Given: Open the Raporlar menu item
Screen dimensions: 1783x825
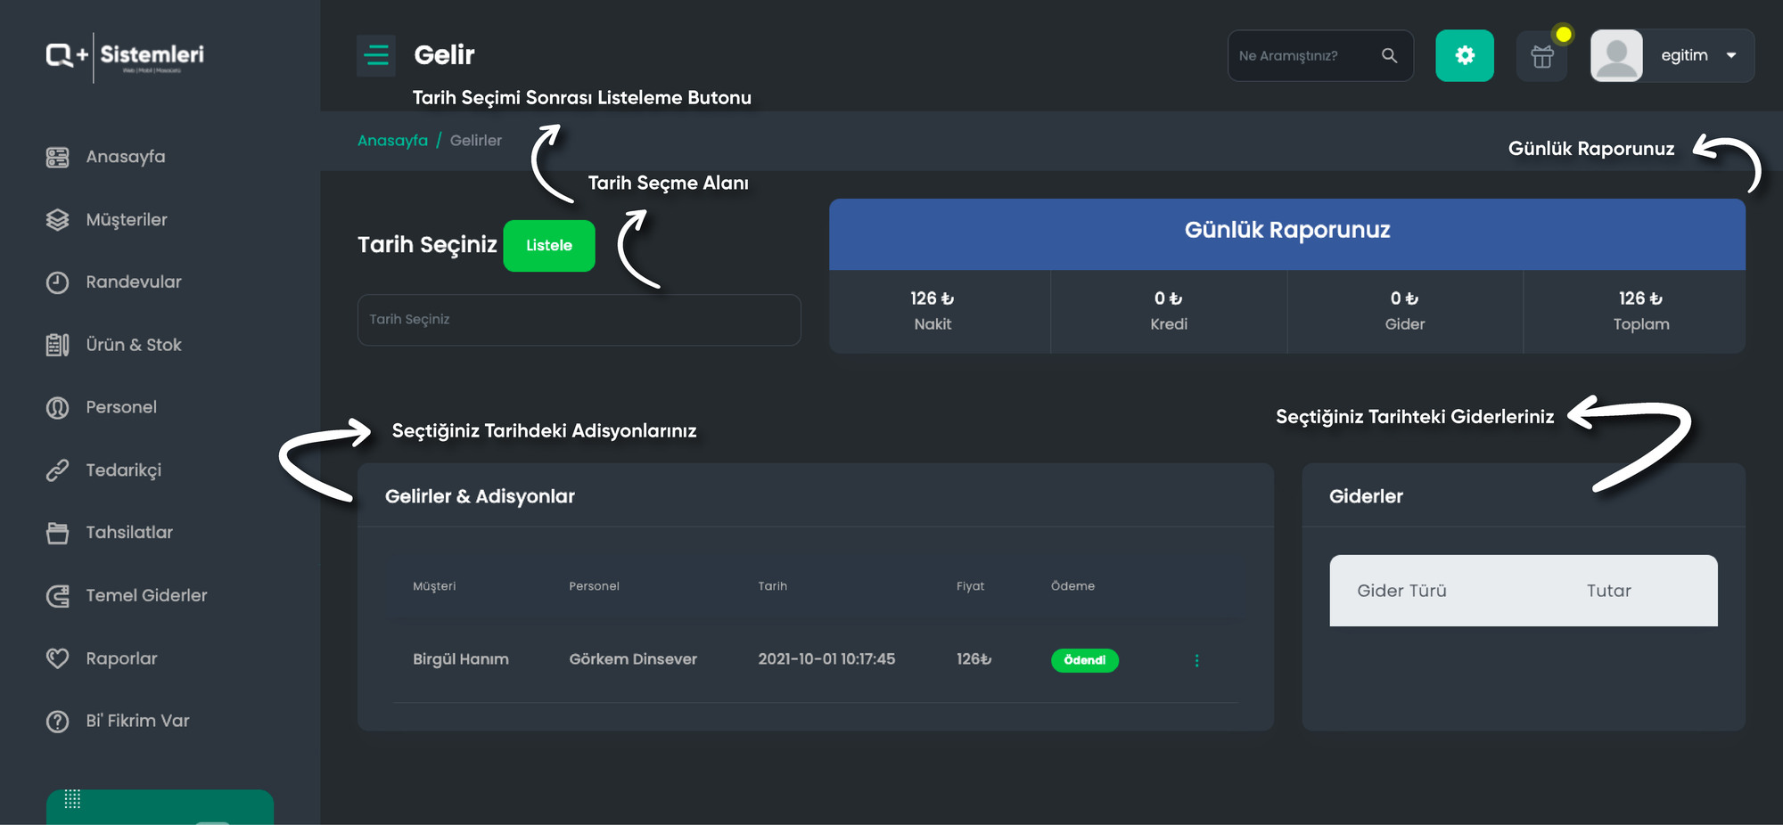Looking at the screenshot, I should point(121,658).
